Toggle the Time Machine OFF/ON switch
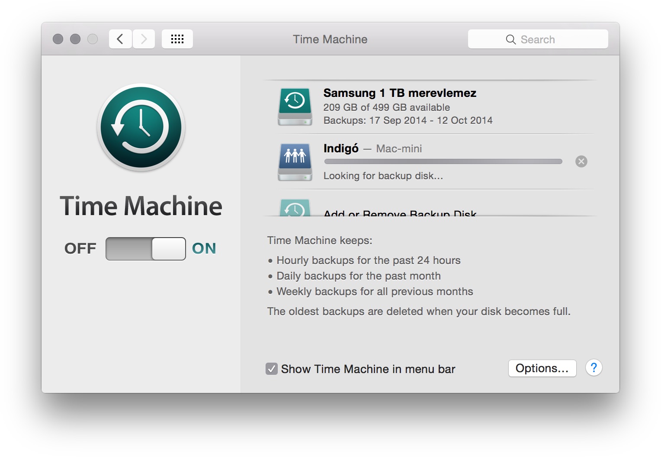This screenshot has width=661, height=457. click(x=146, y=249)
